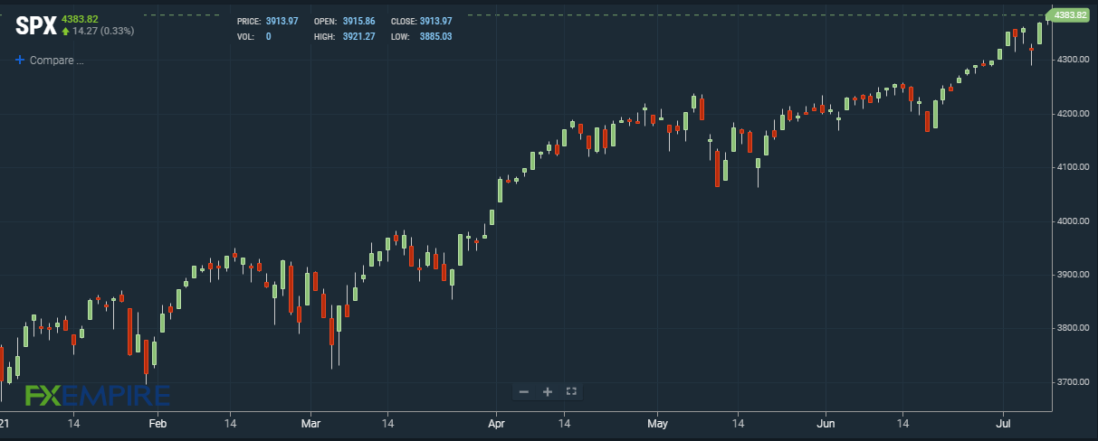This screenshot has width=1098, height=441.
Task: Click the HIGH value 3921.27 readout
Action: tap(357, 36)
